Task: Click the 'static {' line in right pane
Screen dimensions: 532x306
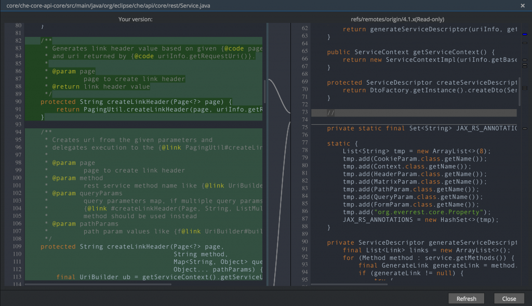Action: tap(342, 143)
